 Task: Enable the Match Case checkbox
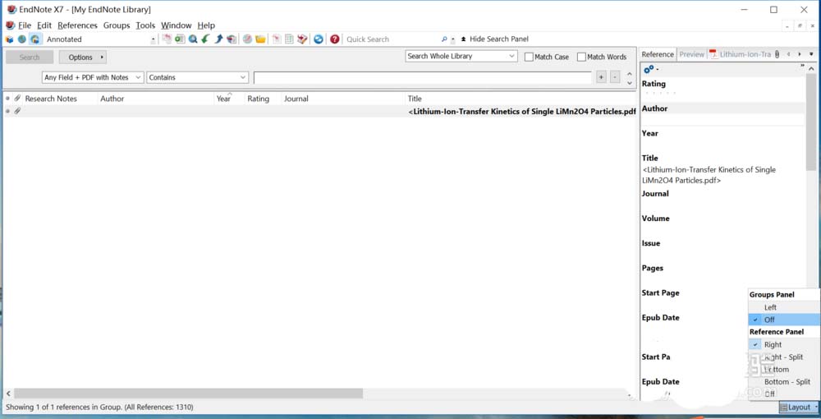pos(530,57)
